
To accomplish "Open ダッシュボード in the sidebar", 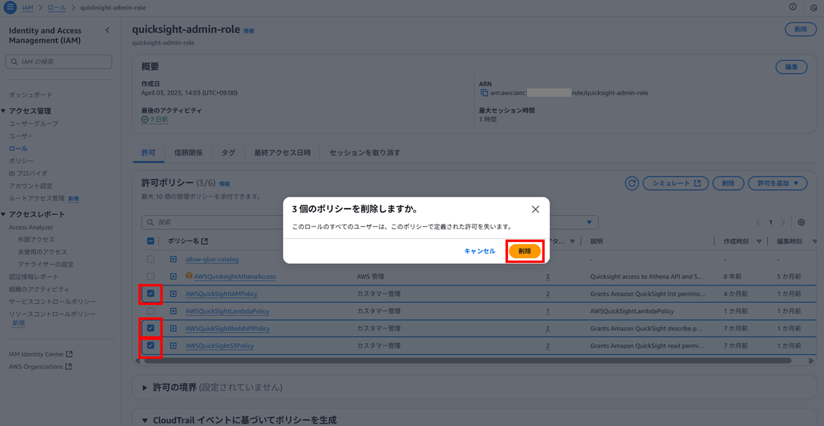I will (30, 95).
